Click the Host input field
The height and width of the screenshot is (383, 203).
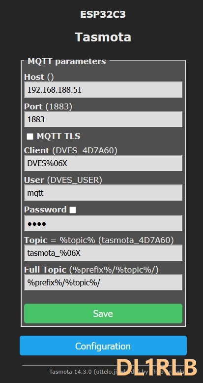click(x=103, y=90)
